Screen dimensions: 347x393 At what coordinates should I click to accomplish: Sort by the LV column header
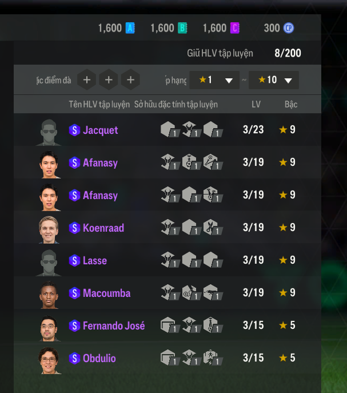(x=256, y=104)
